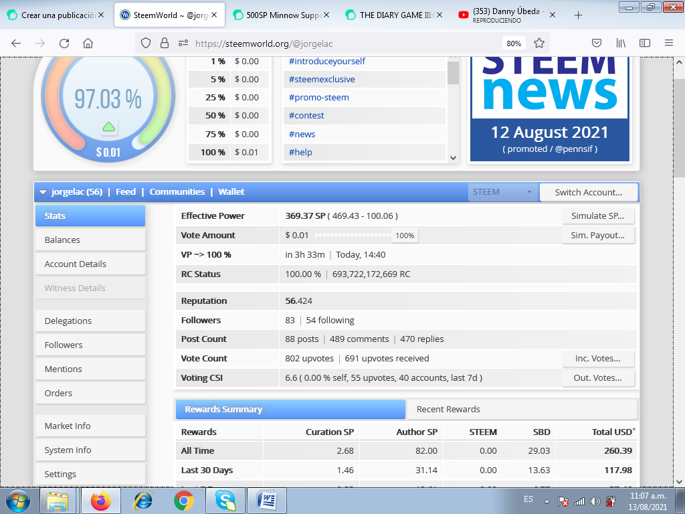Open the STEEM currency dropdown
Viewport: 685px width, 514px height.
click(x=503, y=192)
